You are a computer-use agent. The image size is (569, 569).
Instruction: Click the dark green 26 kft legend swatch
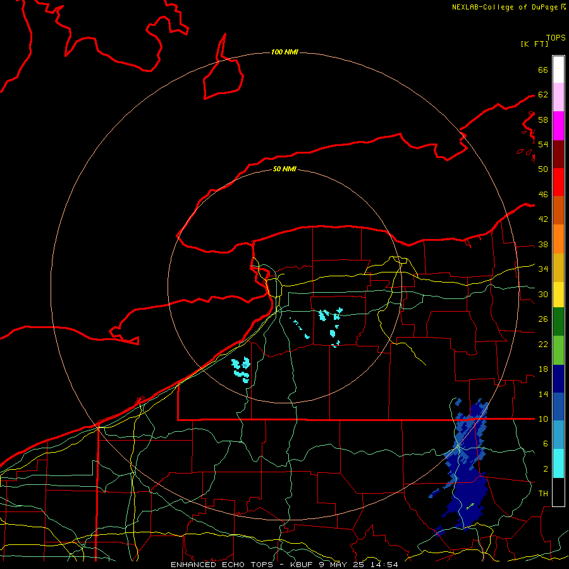558,322
